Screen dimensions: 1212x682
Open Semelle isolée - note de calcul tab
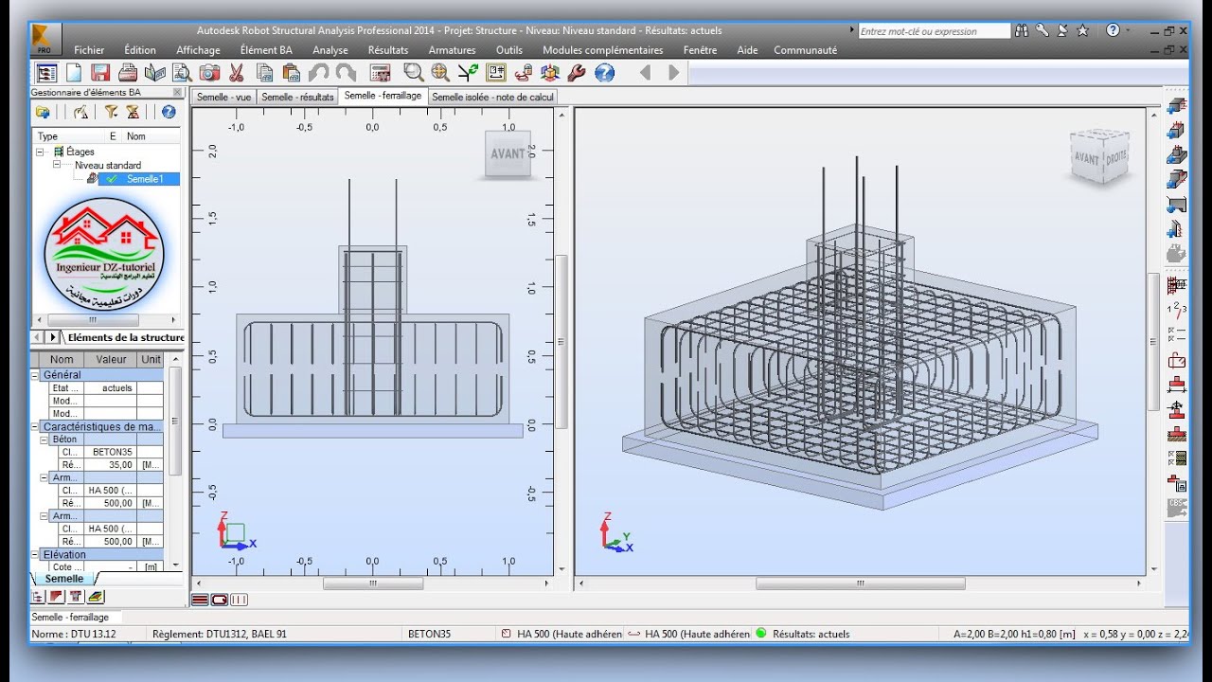(x=492, y=97)
